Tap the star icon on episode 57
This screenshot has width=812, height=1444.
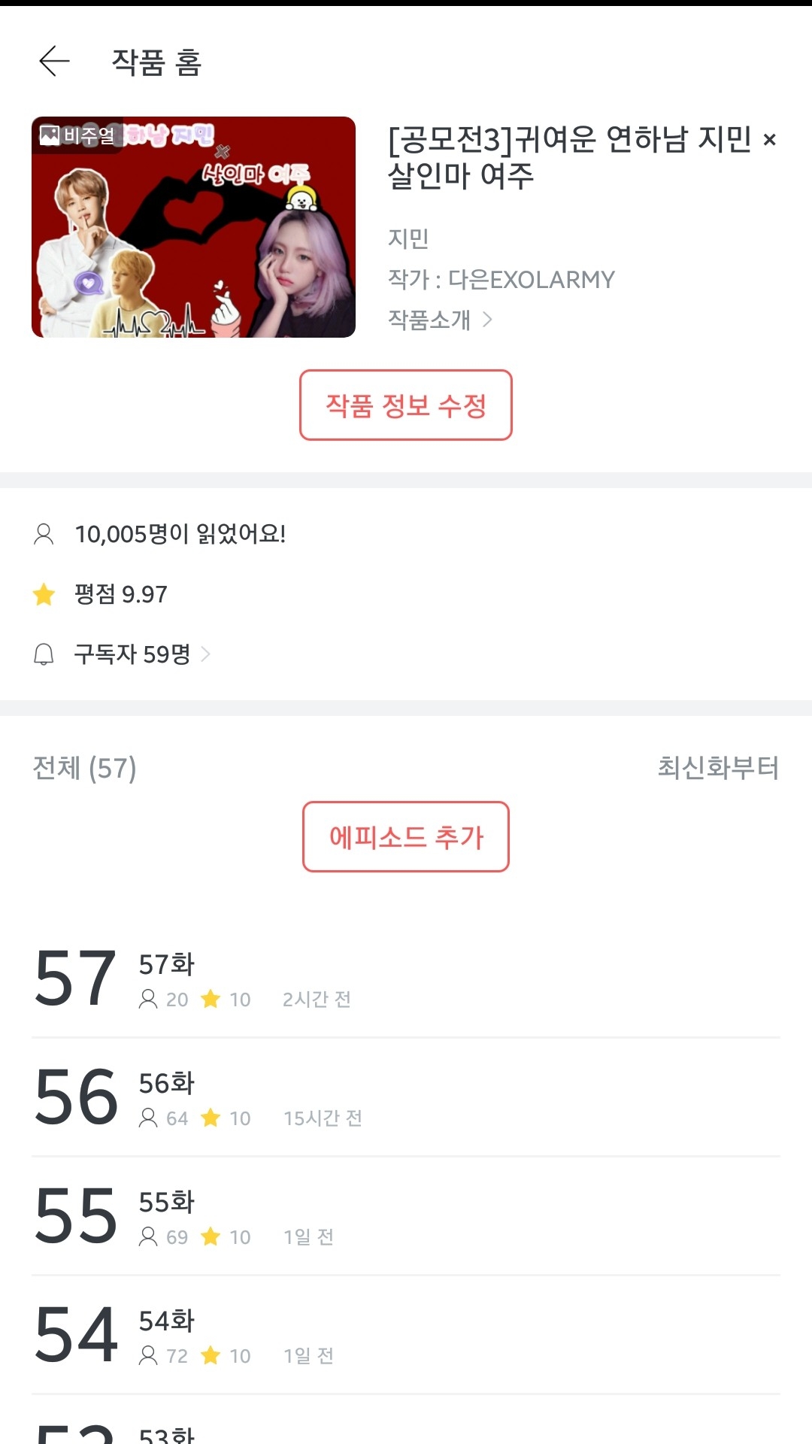point(211,999)
